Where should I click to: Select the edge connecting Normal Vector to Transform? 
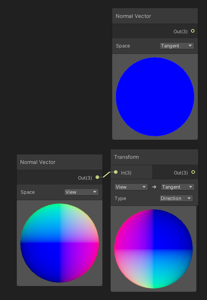tap(107, 174)
